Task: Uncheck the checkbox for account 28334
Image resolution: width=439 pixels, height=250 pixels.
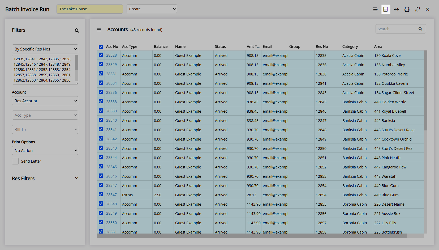Action: (101, 83)
